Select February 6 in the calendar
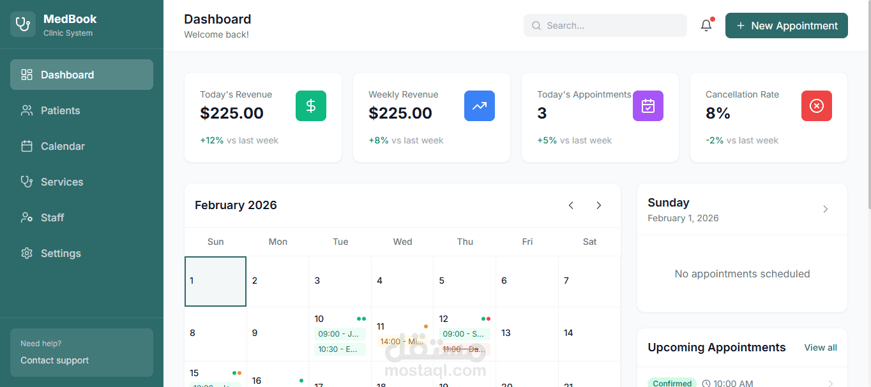Image resolution: width=871 pixels, height=387 pixels. [x=527, y=281]
